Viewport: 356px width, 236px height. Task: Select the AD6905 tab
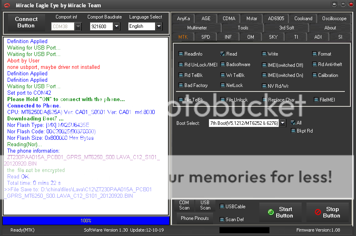pos(276,19)
